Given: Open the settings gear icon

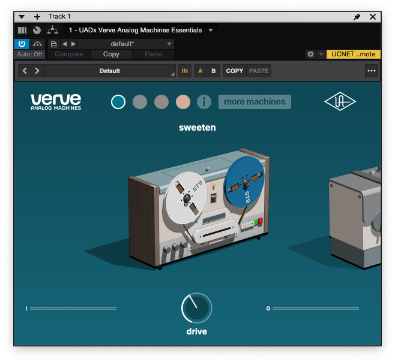Looking at the screenshot, I should [x=310, y=54].
